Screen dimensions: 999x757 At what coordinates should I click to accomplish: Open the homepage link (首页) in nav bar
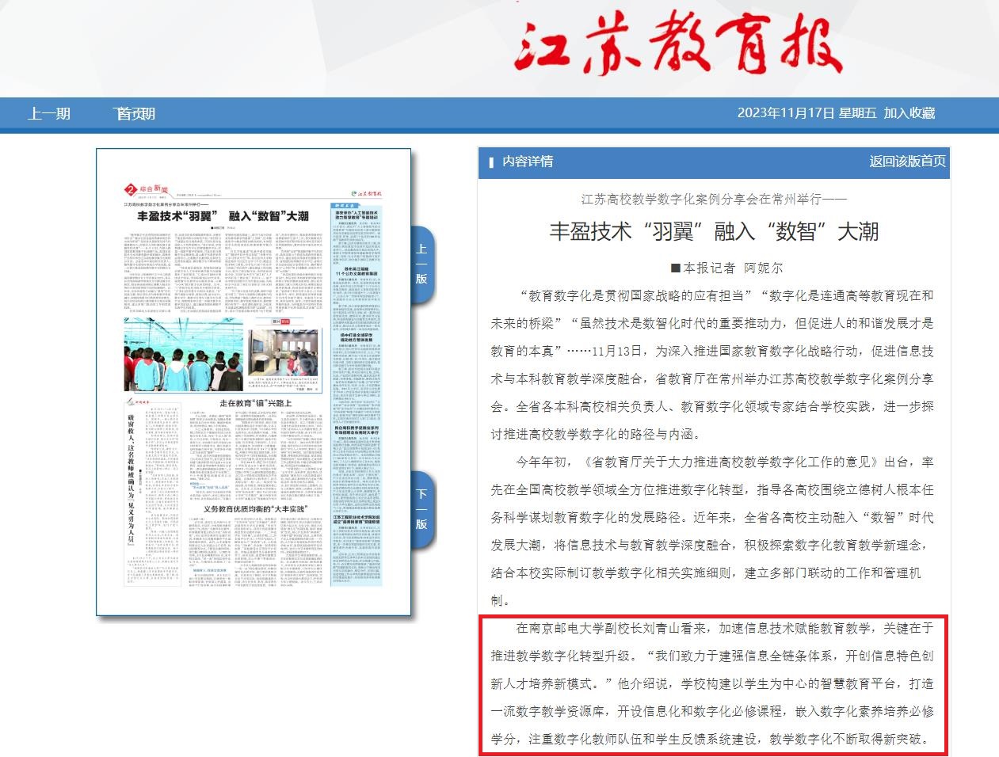(134, 114)
